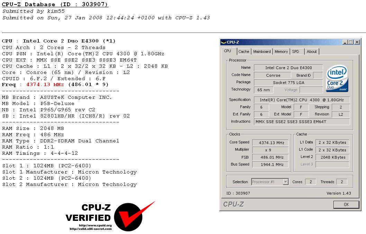
Task: Open the About tab
Action: pos(312,52)
